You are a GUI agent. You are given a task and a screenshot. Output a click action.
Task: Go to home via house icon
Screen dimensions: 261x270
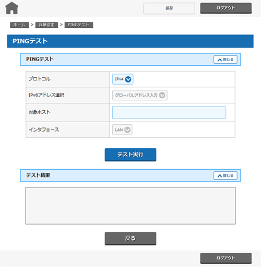[x=12, y=8]
